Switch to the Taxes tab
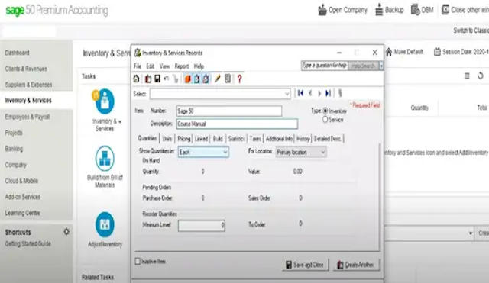Viewport: 489px width, 283px height. pos(255,139)
